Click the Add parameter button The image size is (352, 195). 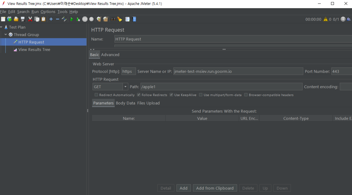[184, 188]
